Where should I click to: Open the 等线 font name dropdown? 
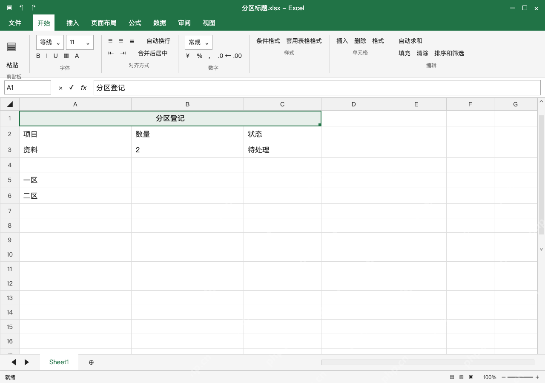[50, 43]
